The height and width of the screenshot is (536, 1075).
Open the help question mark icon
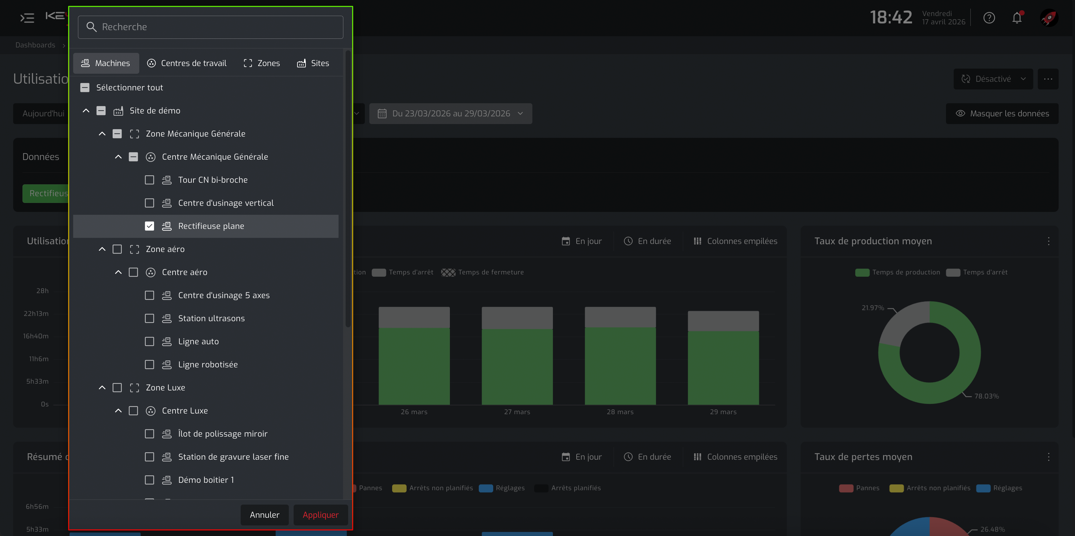tap(989, 18)
